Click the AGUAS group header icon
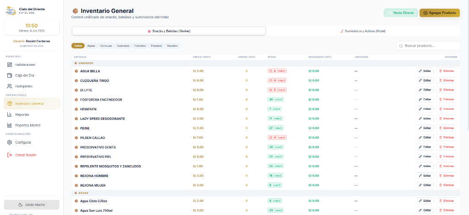Screen dimensions: 469x215 [76, 193]
